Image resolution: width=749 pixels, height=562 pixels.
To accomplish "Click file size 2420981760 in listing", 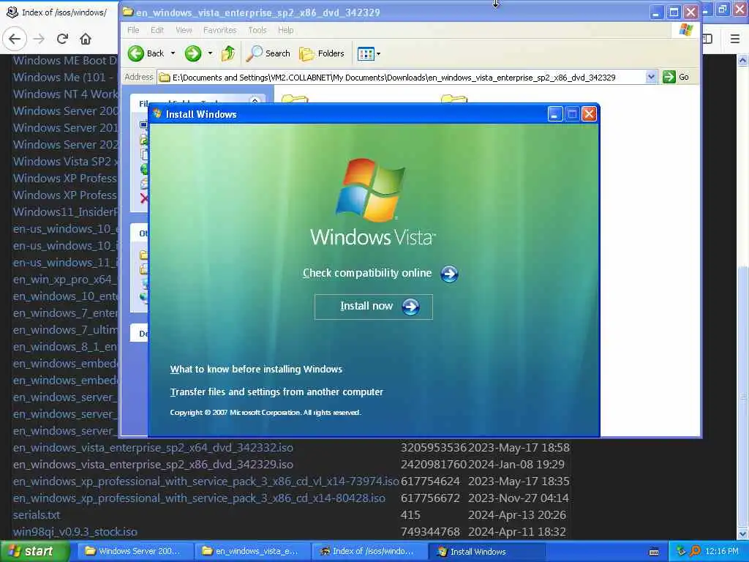I will [x=433, y=465].
